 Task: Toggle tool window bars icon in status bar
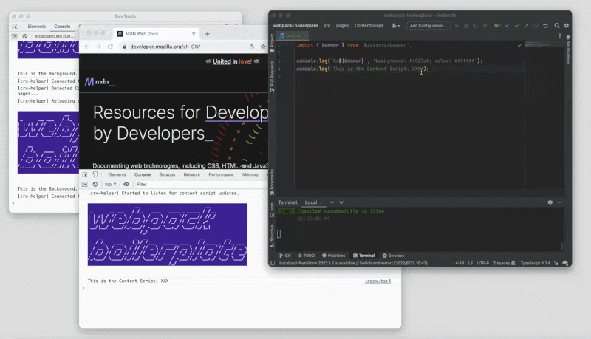(x=273, y=263)
